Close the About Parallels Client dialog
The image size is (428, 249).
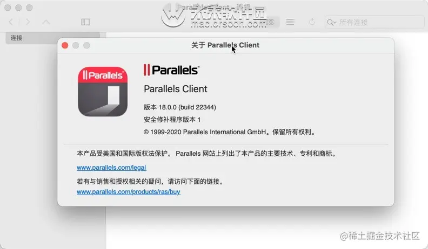coord(65,45)
